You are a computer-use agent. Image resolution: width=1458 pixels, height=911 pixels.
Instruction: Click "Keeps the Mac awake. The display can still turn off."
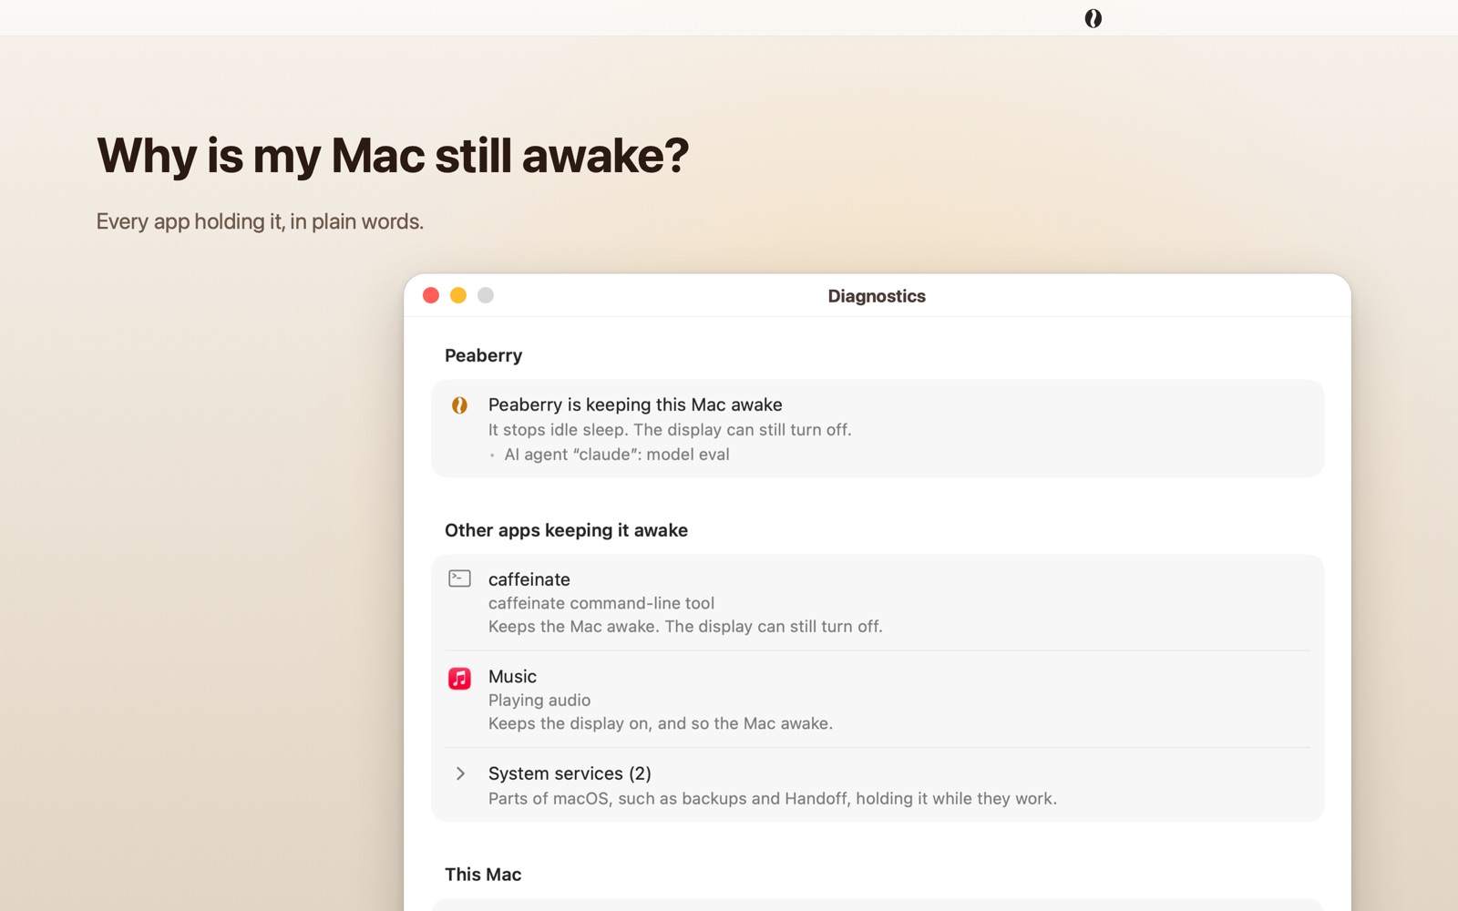685,627
